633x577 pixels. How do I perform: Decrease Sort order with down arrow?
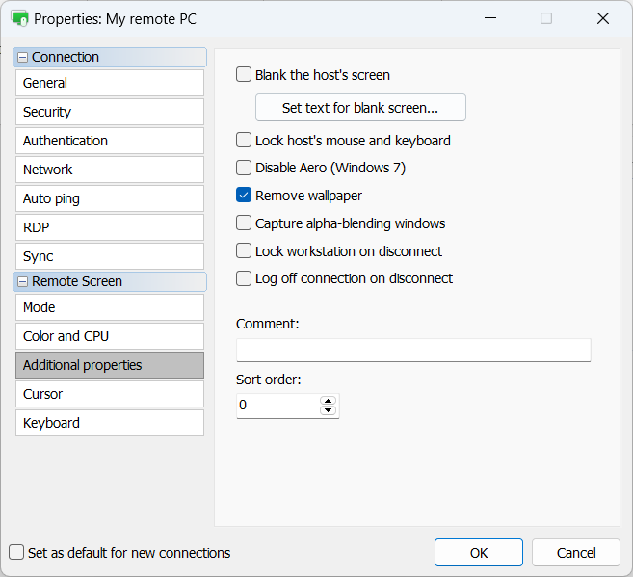coord(328,411)
